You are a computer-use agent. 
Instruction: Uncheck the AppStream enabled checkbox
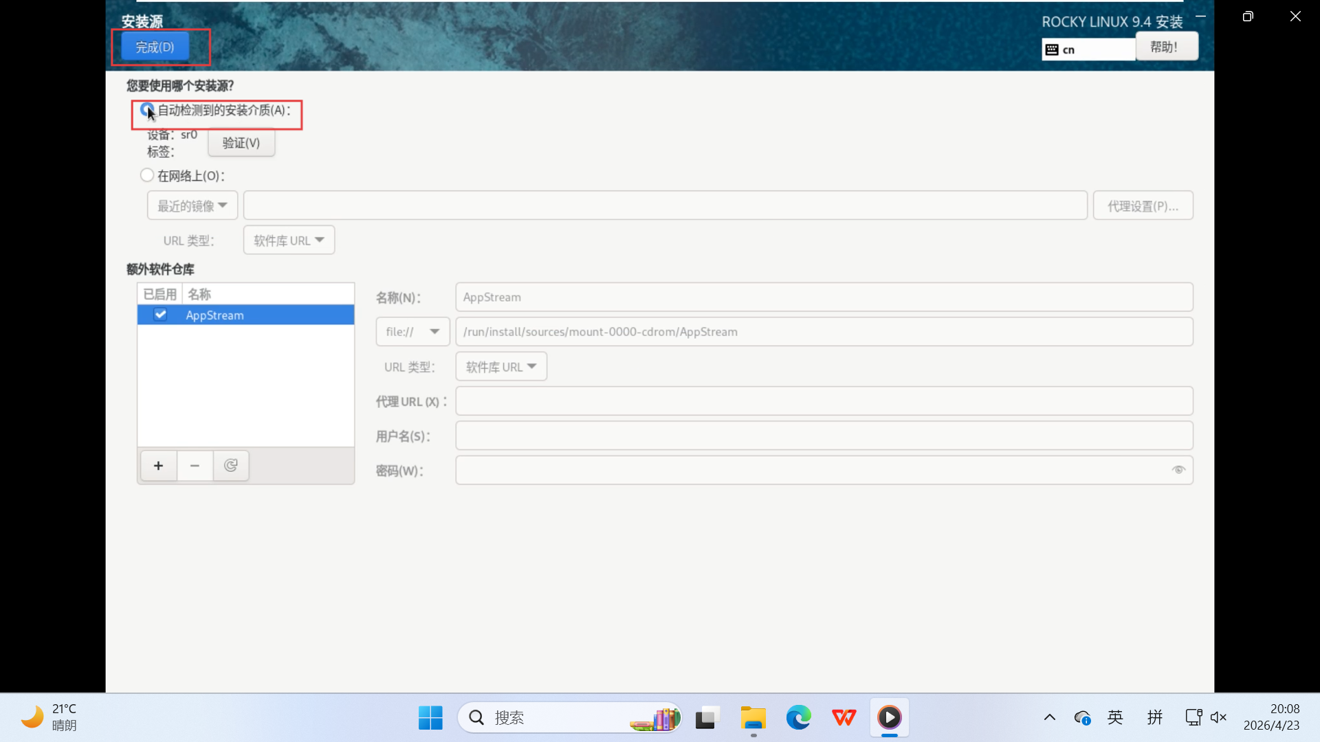click(x=160, y=315)
